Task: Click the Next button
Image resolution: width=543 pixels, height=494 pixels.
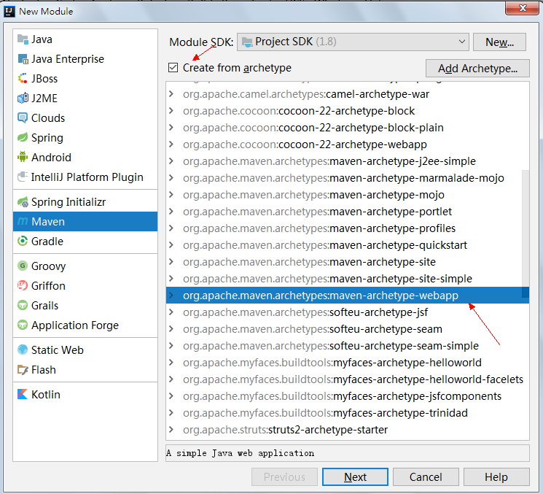Action: coord(355,477)
